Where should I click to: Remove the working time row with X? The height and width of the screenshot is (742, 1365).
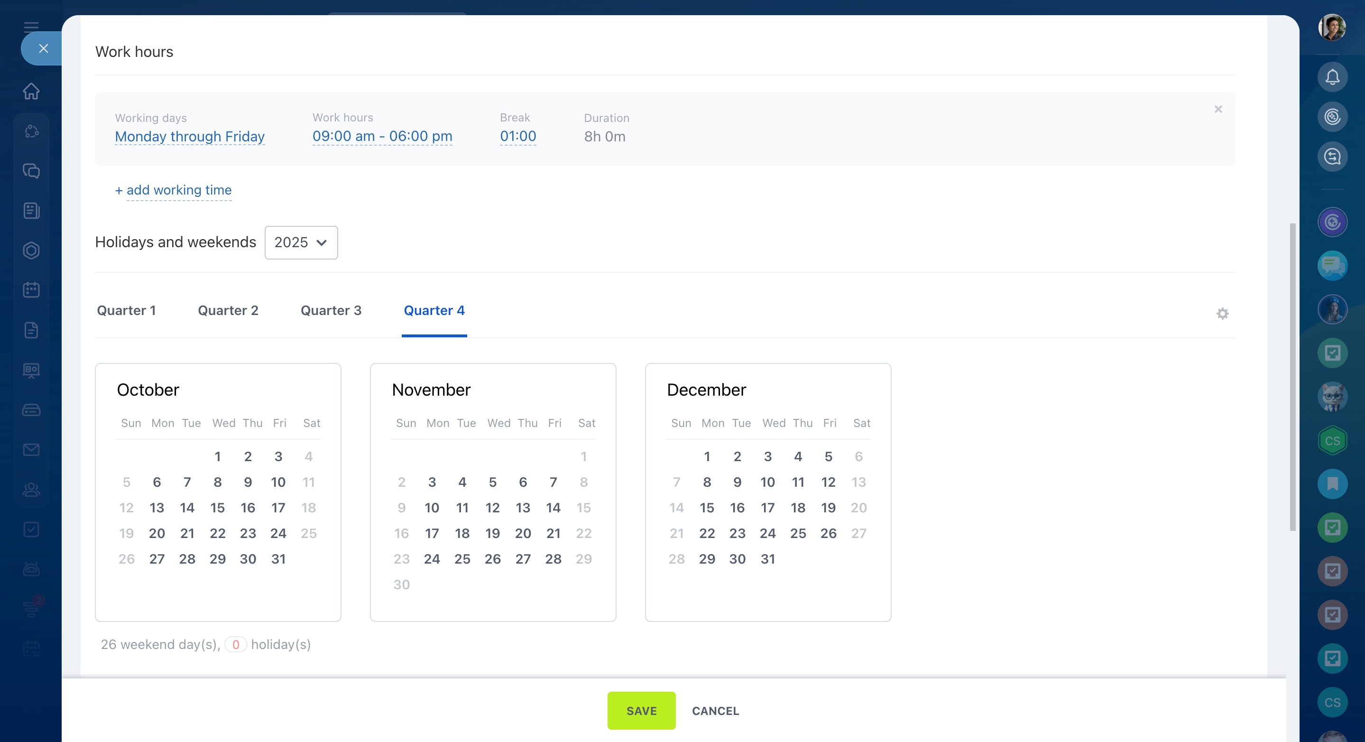[1218, 109]
